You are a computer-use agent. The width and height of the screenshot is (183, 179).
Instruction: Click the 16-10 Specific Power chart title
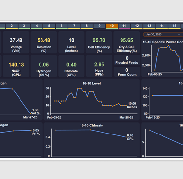coord(163,42)
